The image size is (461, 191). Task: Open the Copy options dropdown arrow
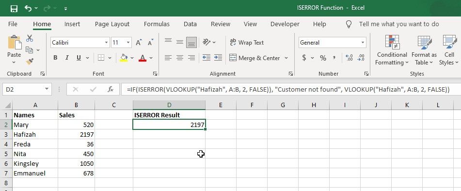38,50
